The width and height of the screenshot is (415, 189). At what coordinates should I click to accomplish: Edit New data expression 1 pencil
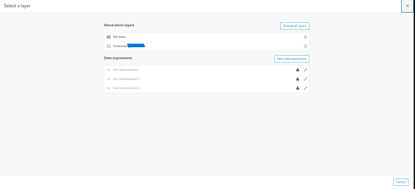point(305,79)
